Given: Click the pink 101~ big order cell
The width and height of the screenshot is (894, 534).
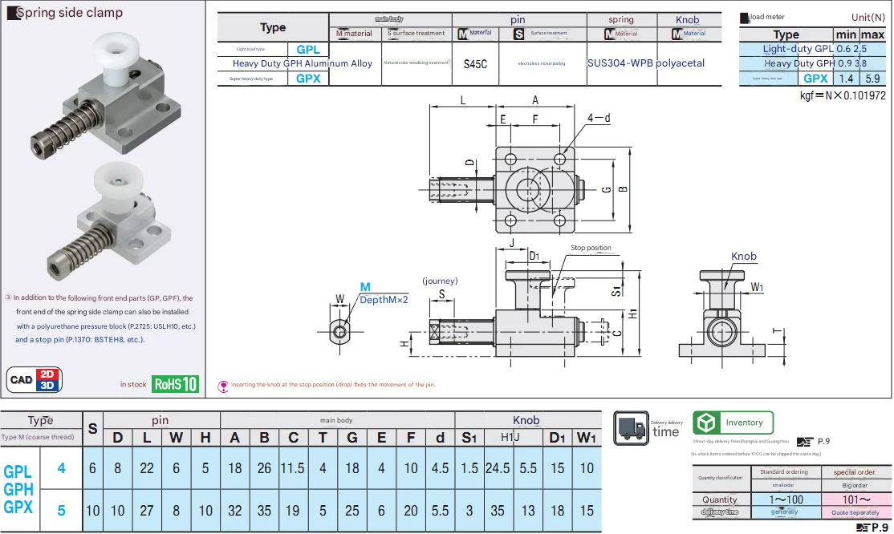Looking at the screenshot, I should tap(854, 499).
